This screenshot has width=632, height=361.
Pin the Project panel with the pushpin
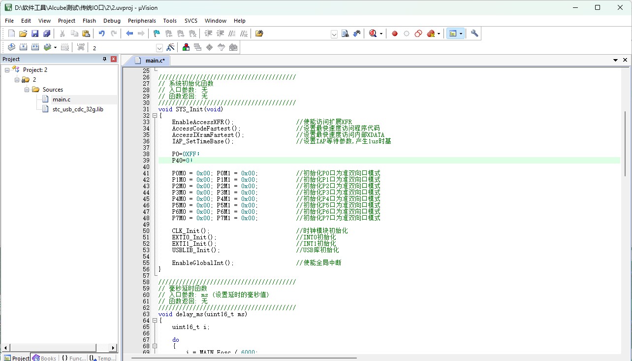click(x=104, y=59)
